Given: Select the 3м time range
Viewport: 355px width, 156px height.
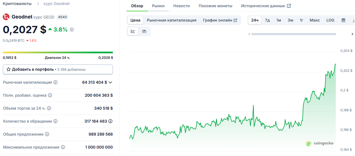Looking at the screenshot, I should [291, 20].
